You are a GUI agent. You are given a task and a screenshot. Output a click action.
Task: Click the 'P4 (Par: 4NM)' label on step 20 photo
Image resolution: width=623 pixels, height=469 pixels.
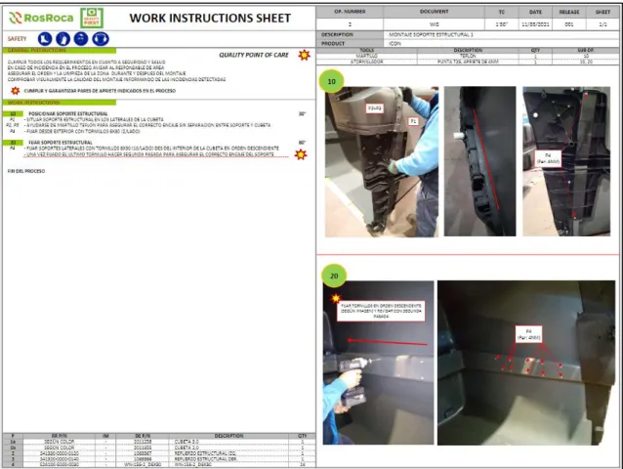[528, 334]
